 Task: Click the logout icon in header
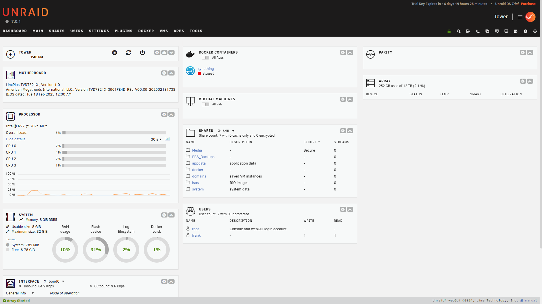[468, 31]
